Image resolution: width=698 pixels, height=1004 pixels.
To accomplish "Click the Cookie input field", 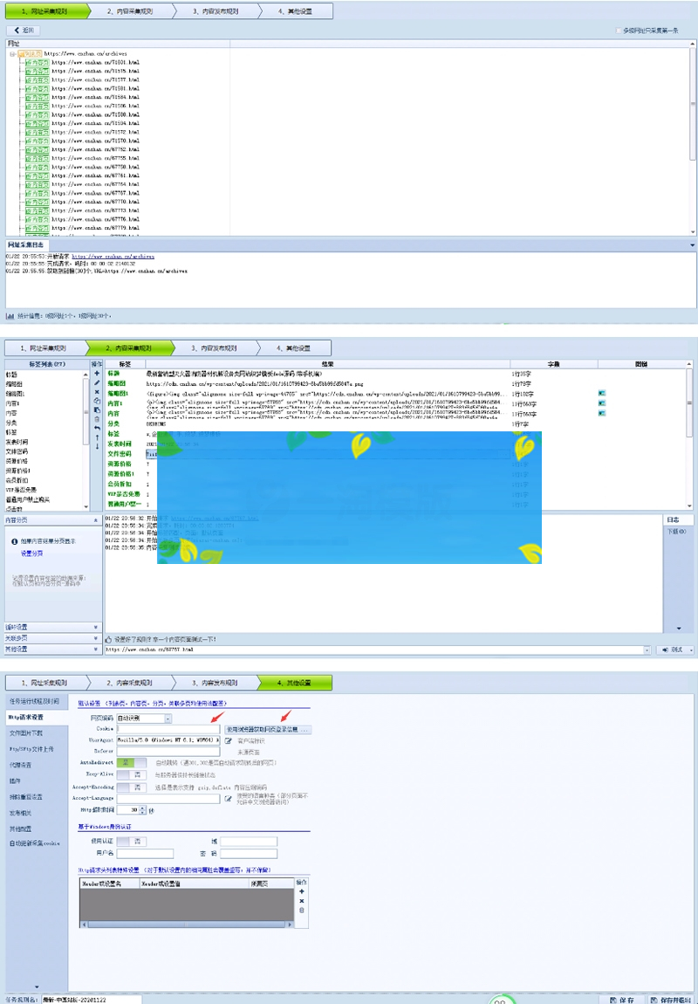I will click(x=169, y=729).
